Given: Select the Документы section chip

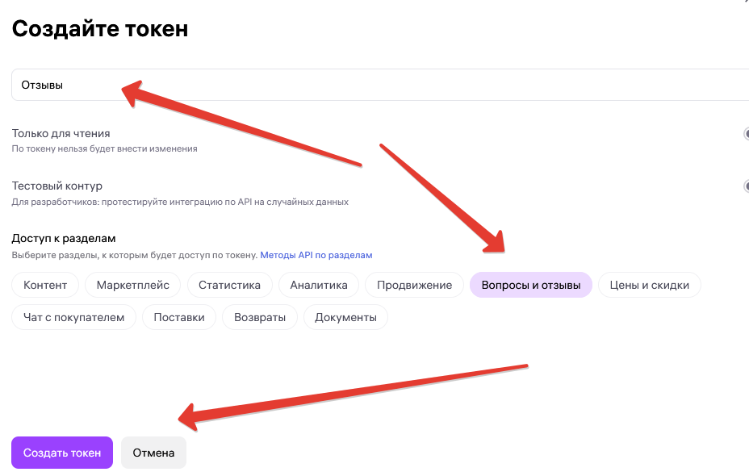Looking at the screenshot, I should point(345,318).
